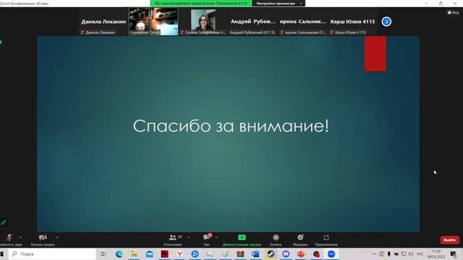The height and width of the screenshot is (260, 463).
Task: Open Windows notification center icon
Action: coord(454,253)
